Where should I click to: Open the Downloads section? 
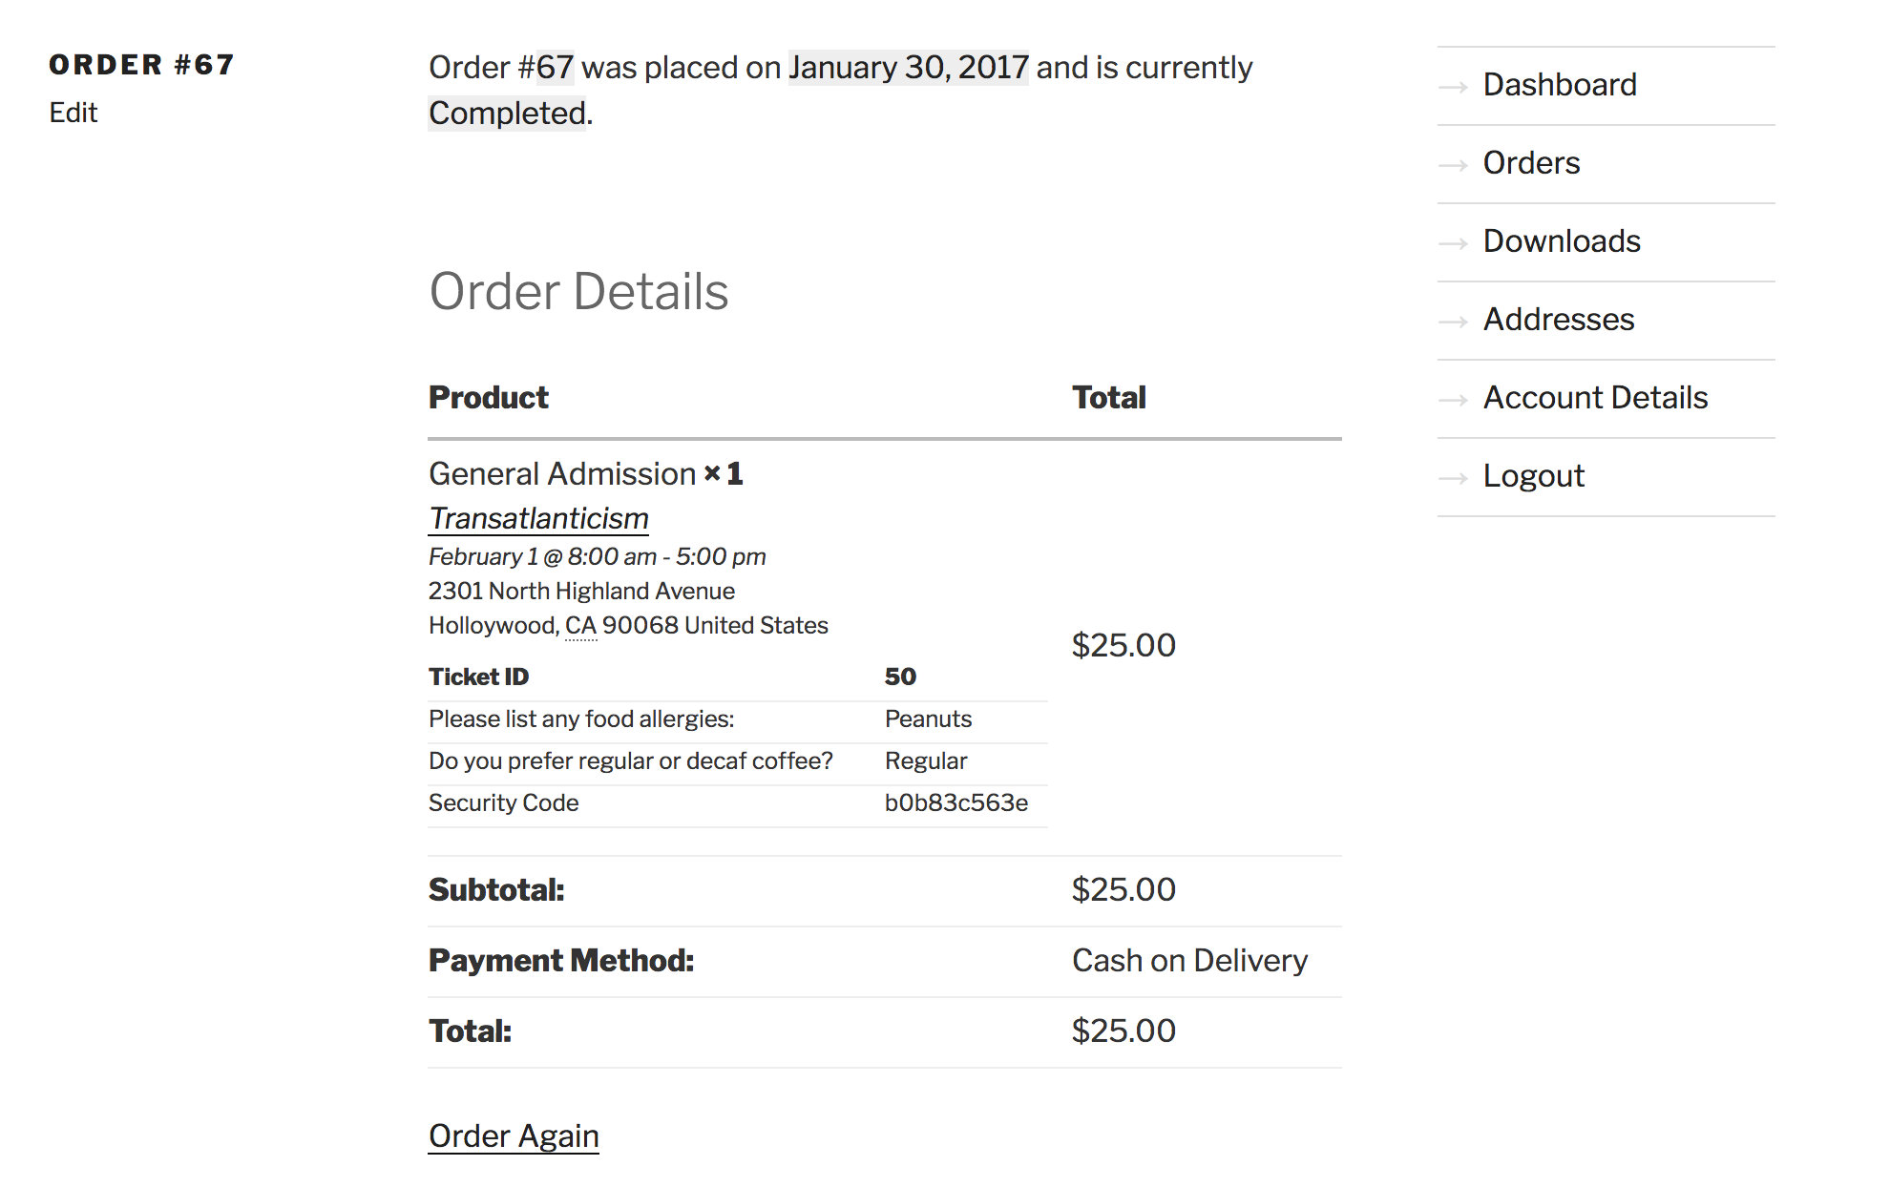1562,241
